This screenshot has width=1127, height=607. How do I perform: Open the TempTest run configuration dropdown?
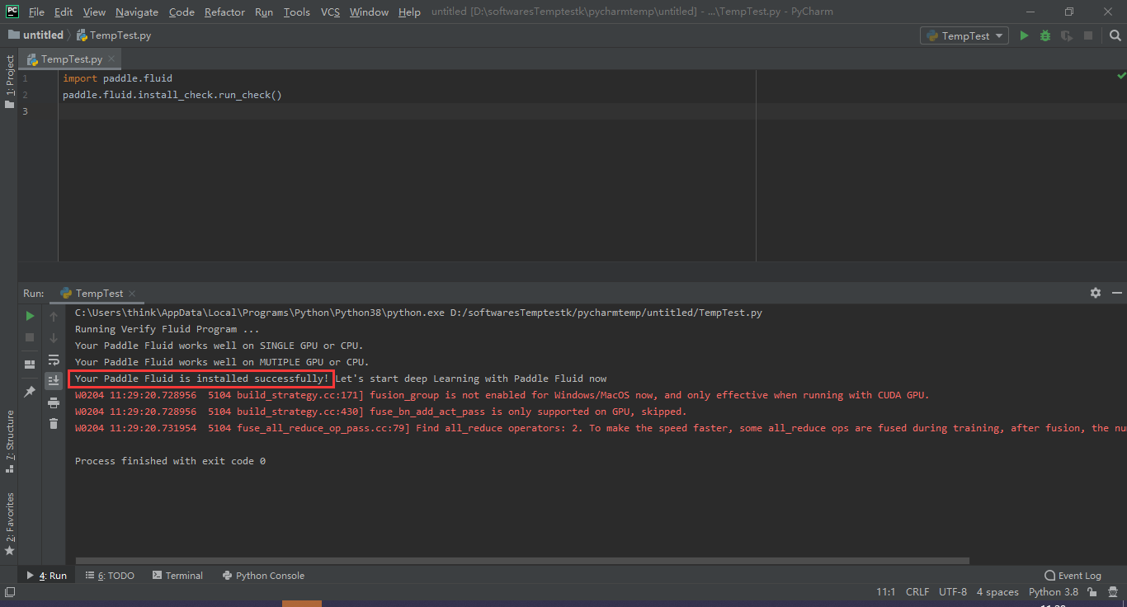964,35
